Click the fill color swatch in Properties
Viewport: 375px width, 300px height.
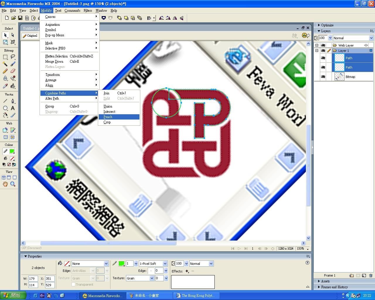pos(67,264)
